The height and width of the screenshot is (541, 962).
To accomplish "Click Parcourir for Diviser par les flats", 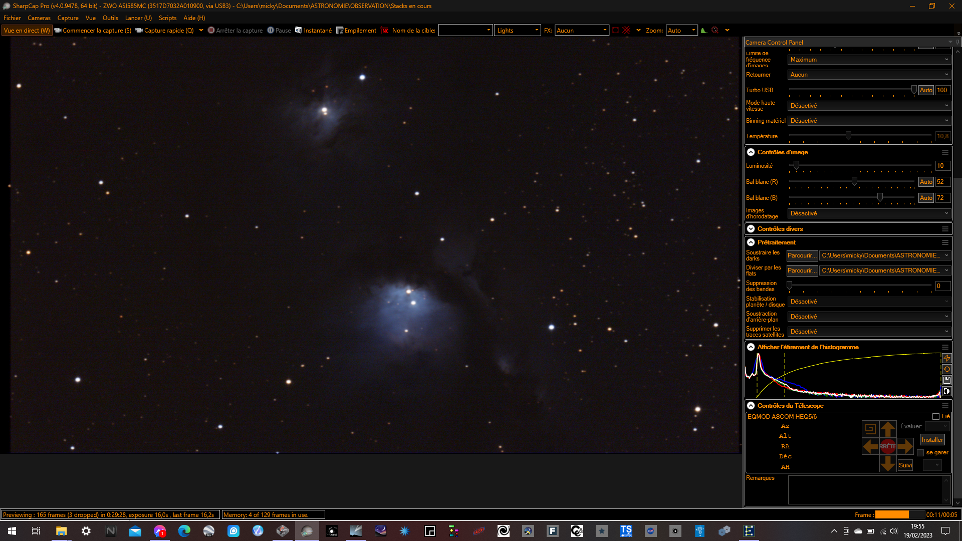I will tap(802, 270).
